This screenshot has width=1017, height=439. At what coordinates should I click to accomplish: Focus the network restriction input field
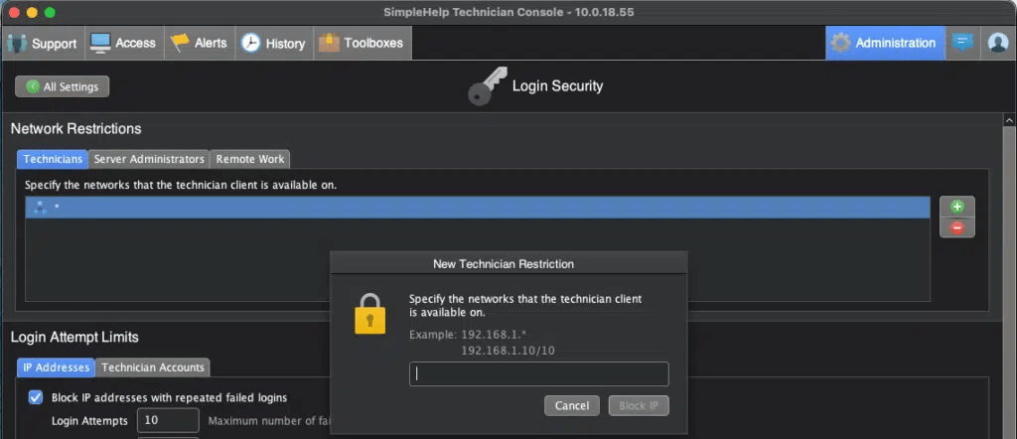click(539, 374)
